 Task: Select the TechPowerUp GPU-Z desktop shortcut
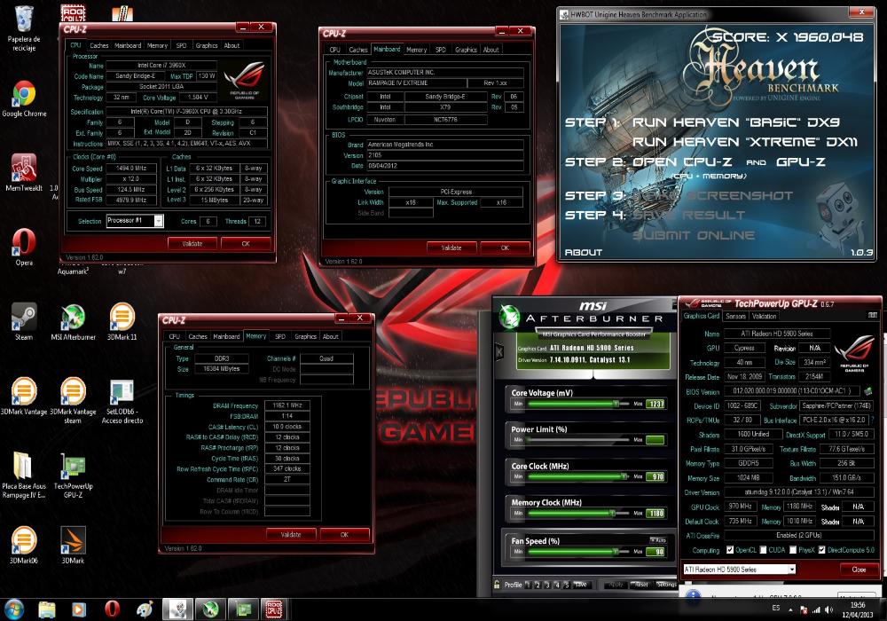[73, 476]
